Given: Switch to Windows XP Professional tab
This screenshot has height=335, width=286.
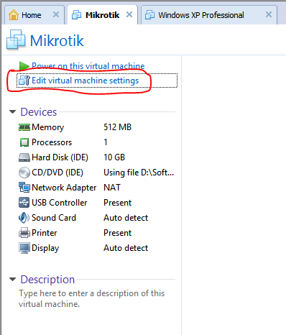Looking at the screenshot, I should click(x=209, y=15).
